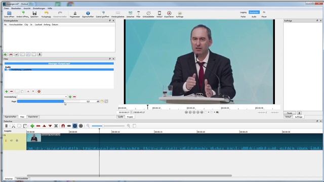
Task: Select the Quelle player tab
Action: pyautogui.click(x=120, y=117)
